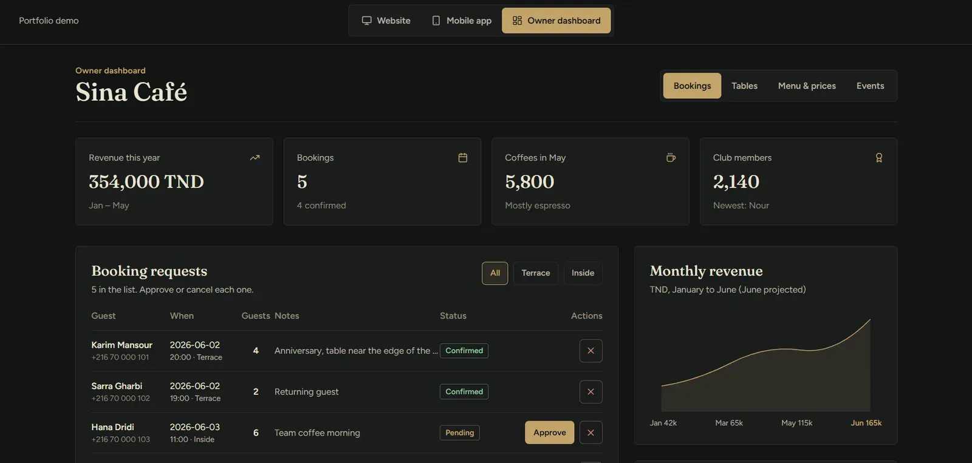Filter booking requests by All
Viewport: 972px width, 463px height.
tap(495, 273)
